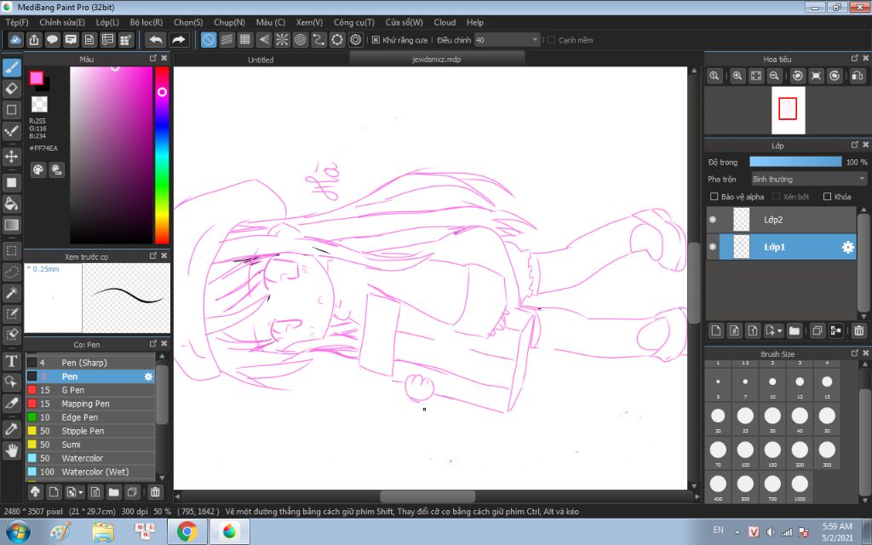Enable the radial snap guide icon
Image resolution: width=872 pixels, height=545 pixels.
(282, 40)
